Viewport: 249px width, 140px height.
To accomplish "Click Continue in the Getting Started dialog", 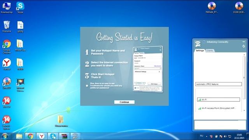I will point(124,102).
